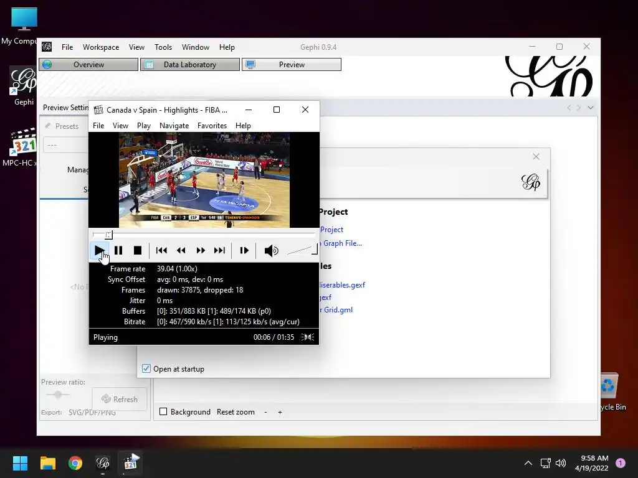Pause the video in MPC-HC

click(118, 250)
